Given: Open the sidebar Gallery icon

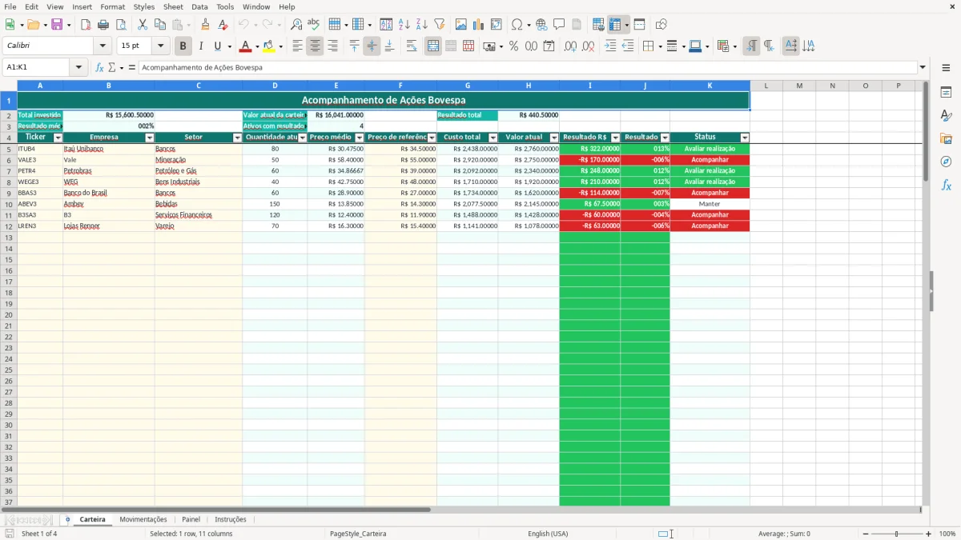Looking at the screenshot, I should 946,138.
